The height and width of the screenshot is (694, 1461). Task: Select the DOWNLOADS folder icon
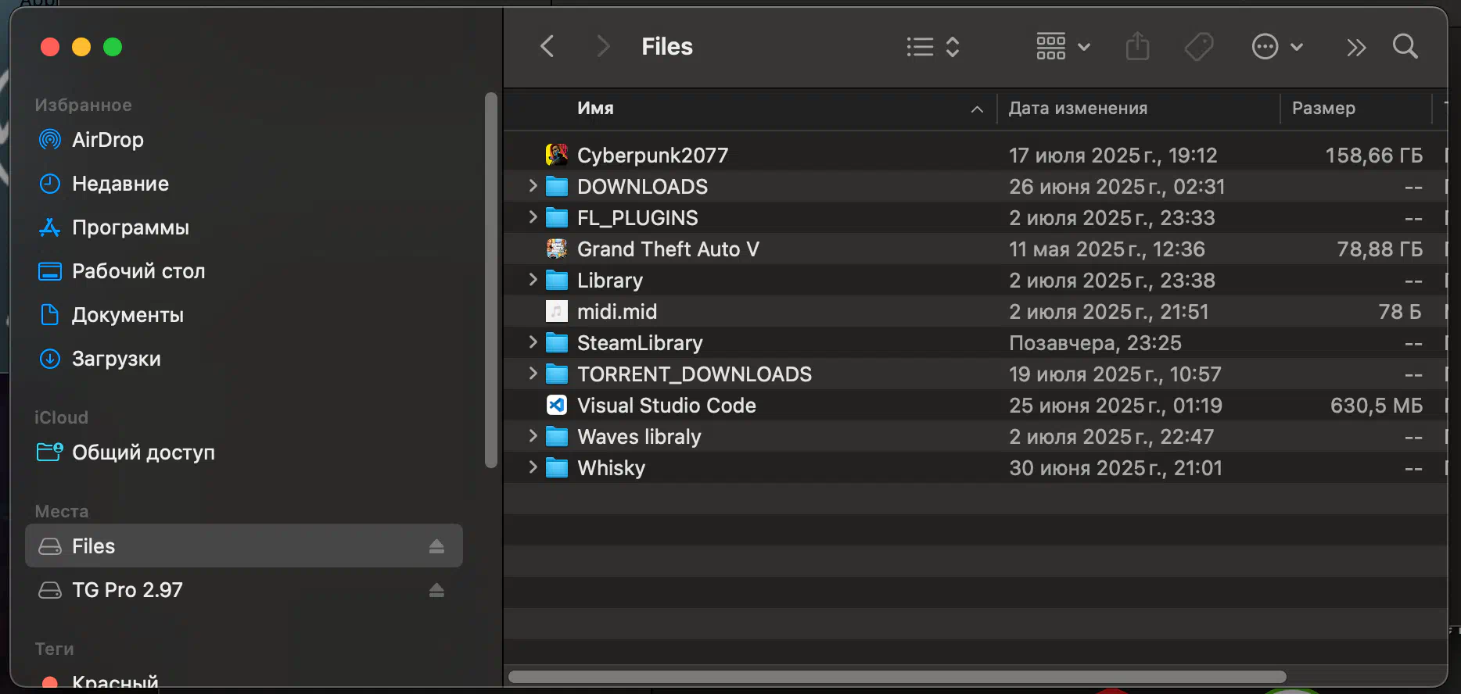click(x=557, y=186)
